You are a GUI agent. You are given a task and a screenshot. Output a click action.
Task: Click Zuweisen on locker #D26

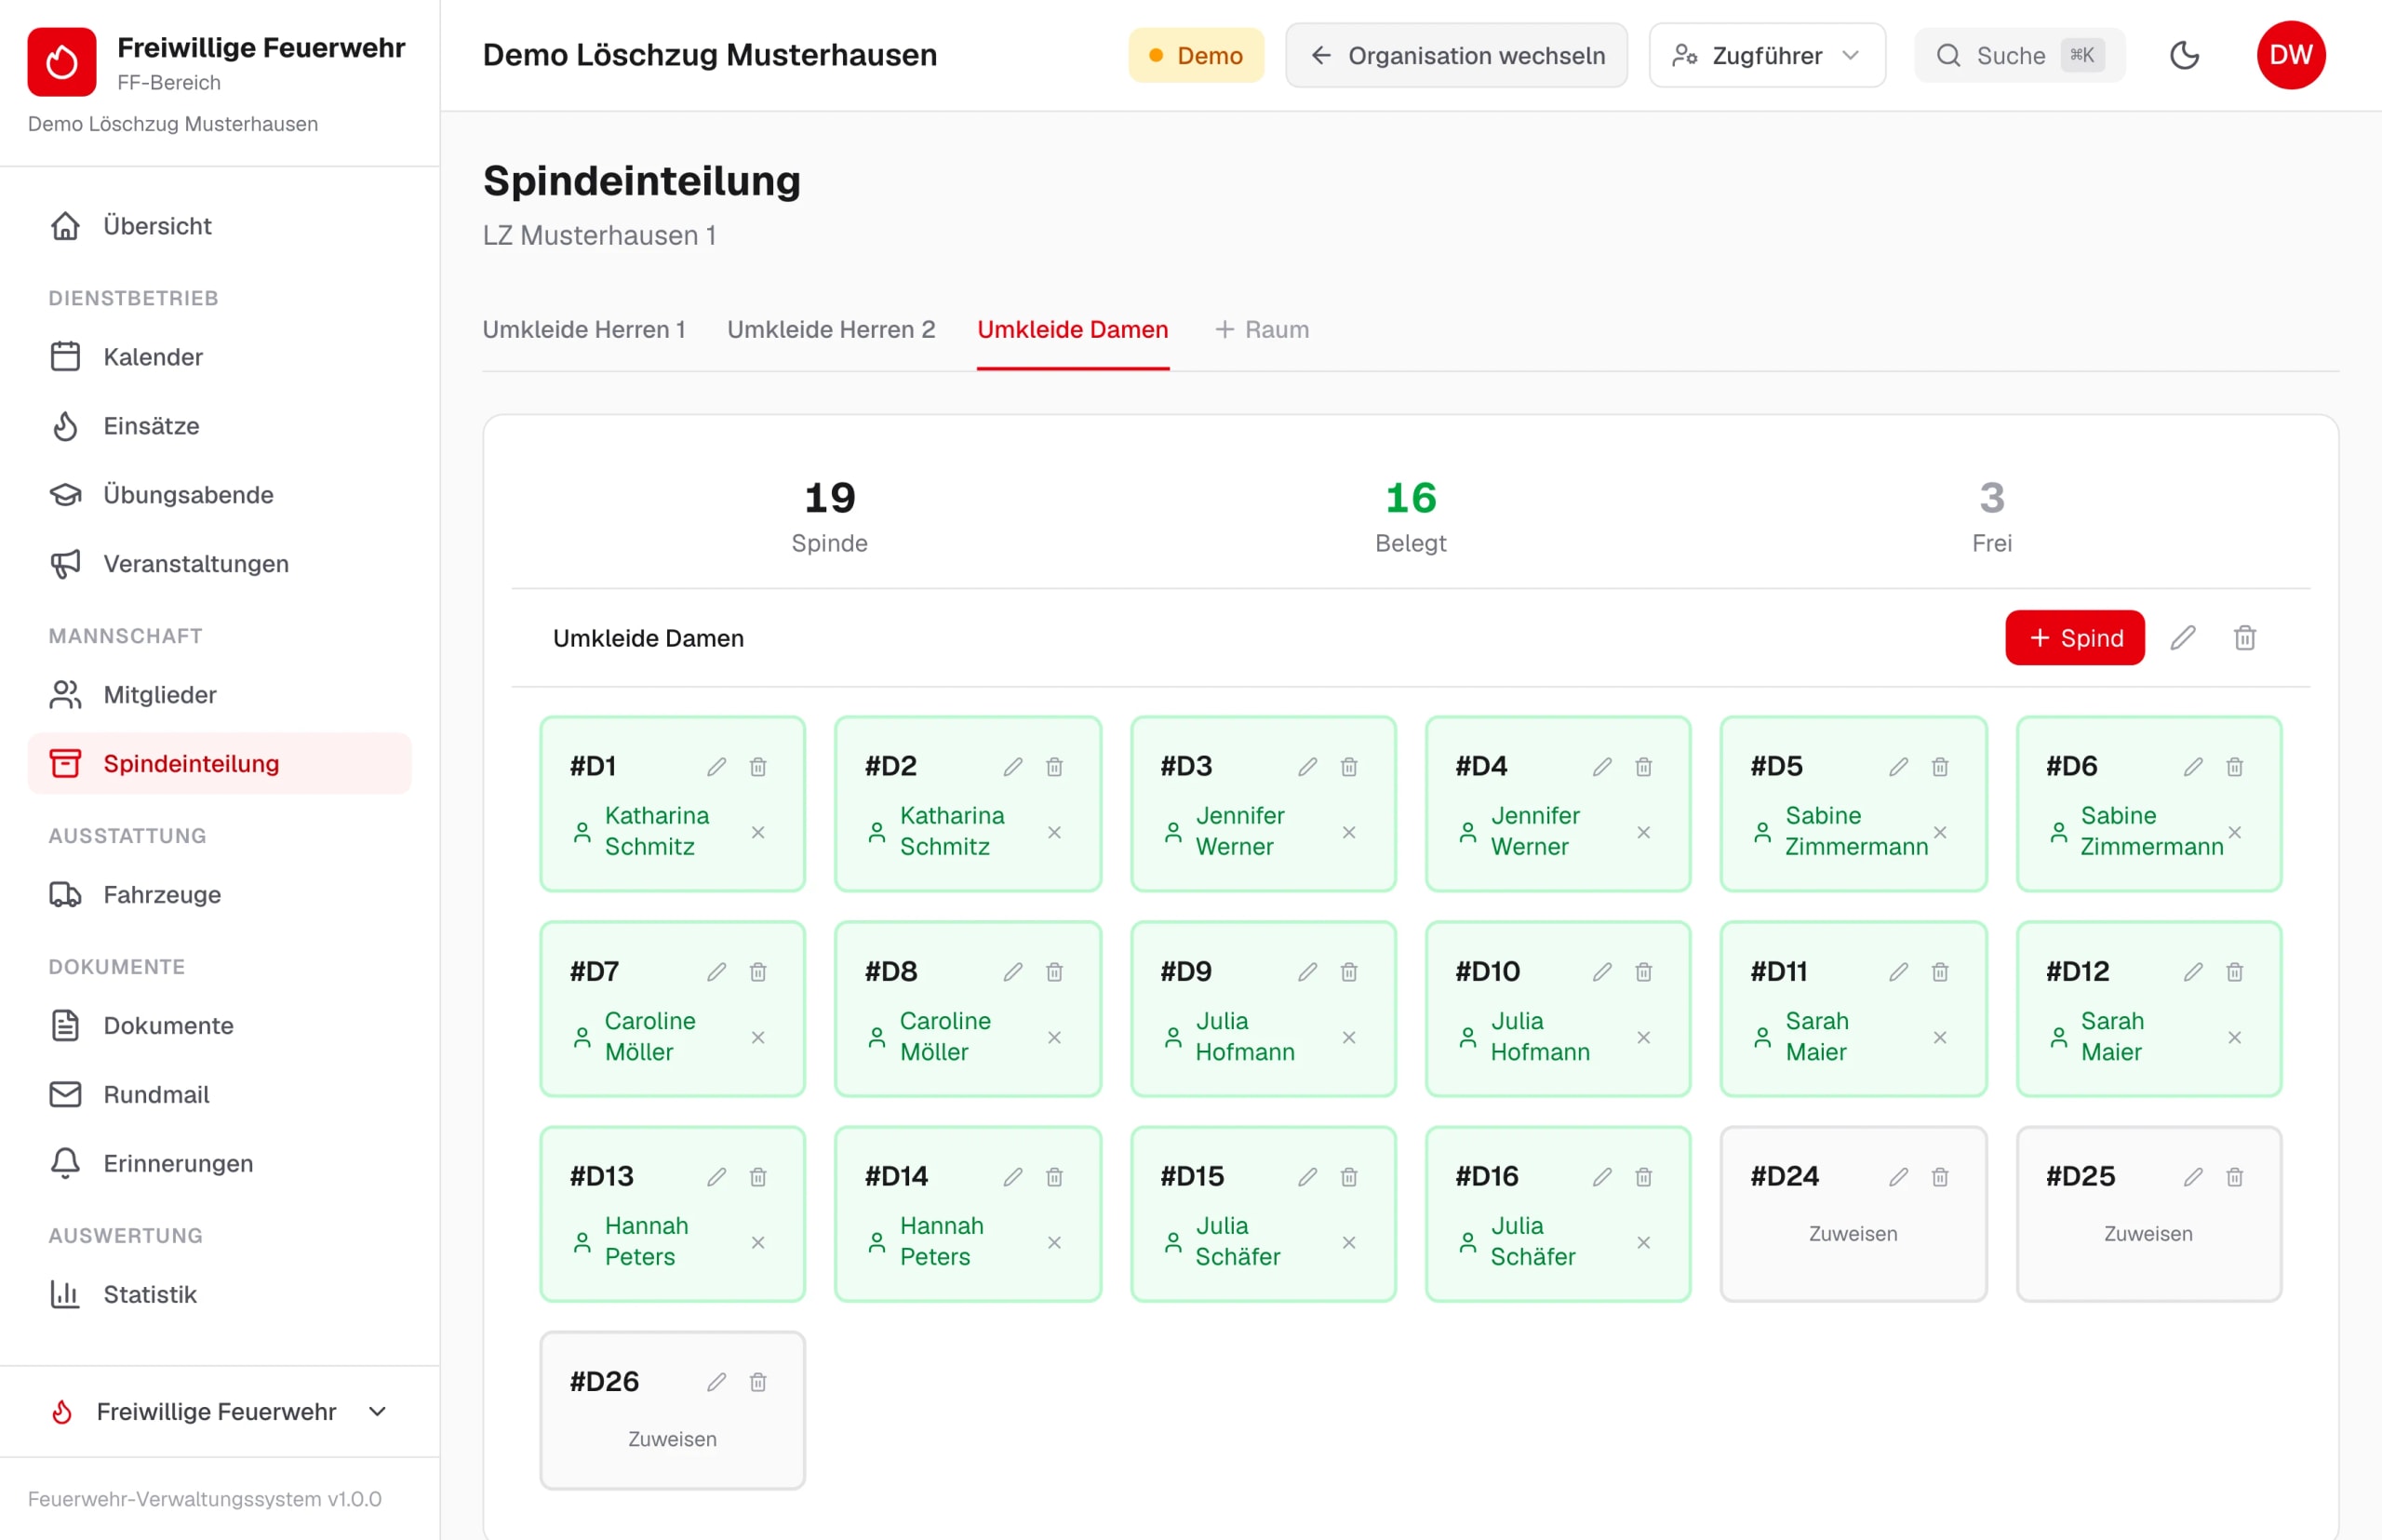(x=672, y=1439)
